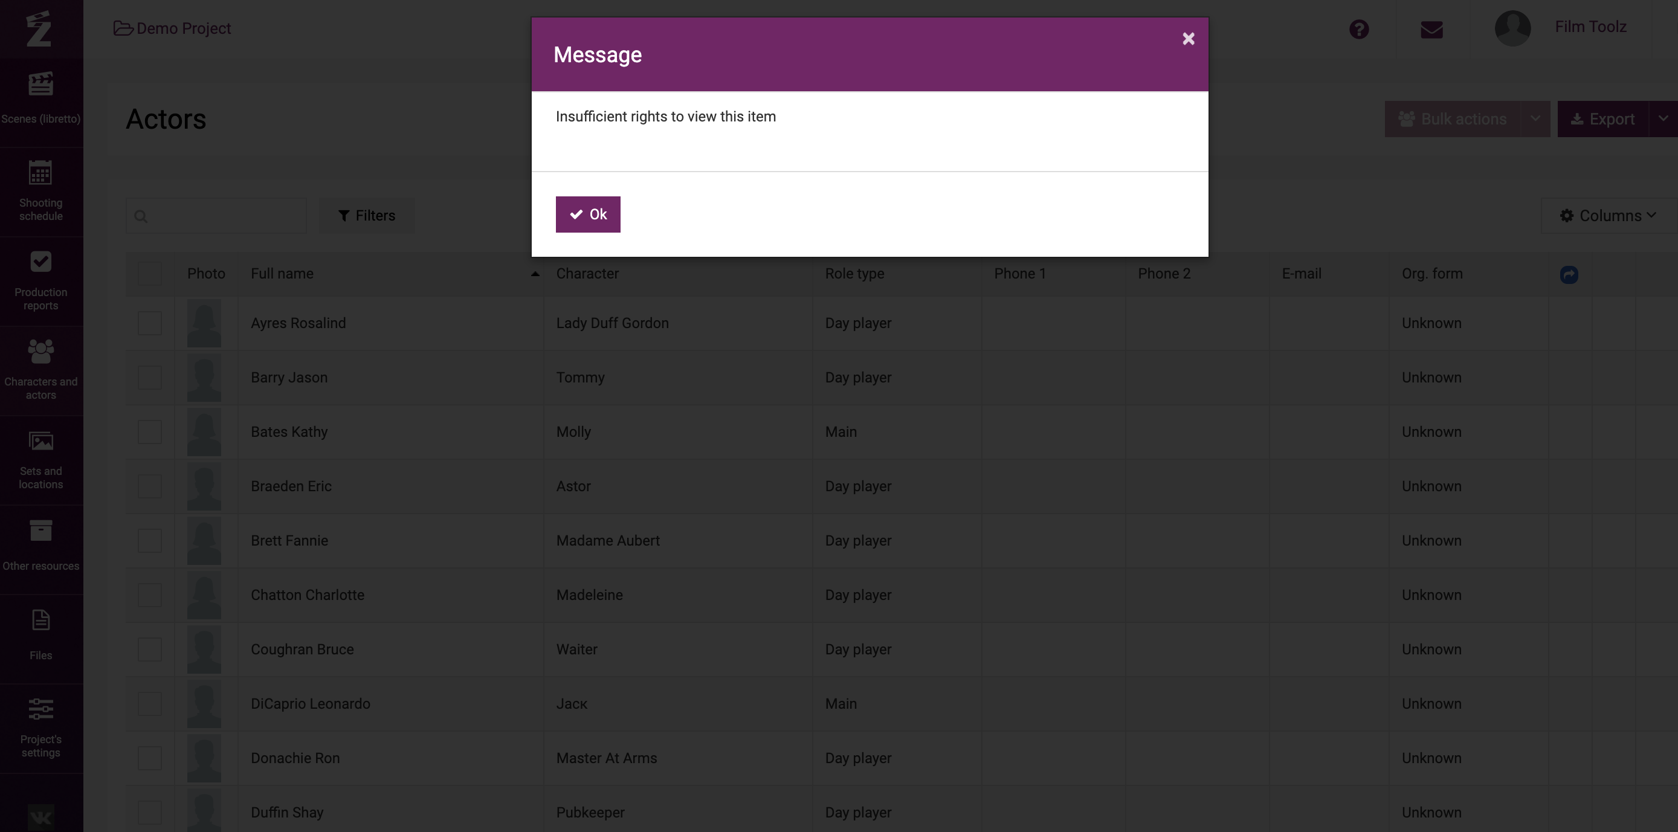This screenshot has width=1678, height=832.
Task: Tick the checkbox for Braeden Eric
Action: tap(150, 486)
